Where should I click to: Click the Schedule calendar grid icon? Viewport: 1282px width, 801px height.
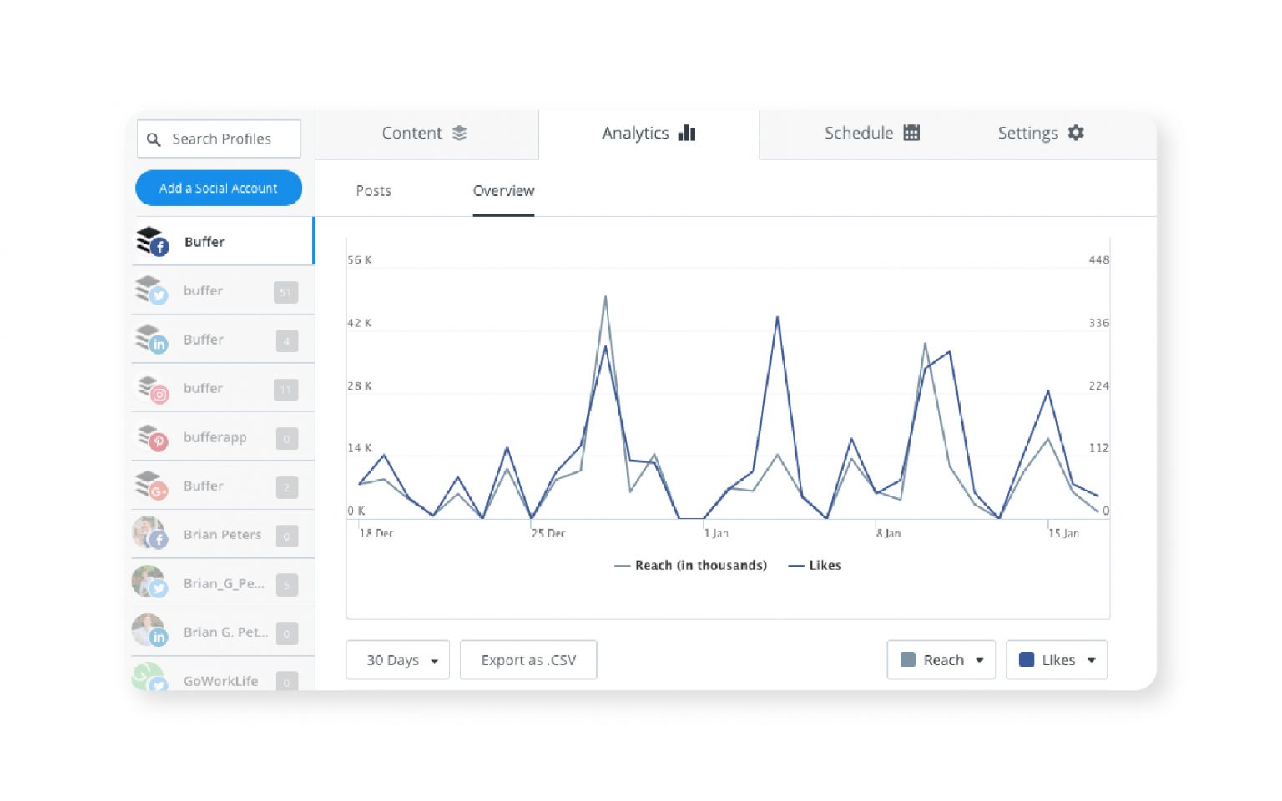point(911,133)
